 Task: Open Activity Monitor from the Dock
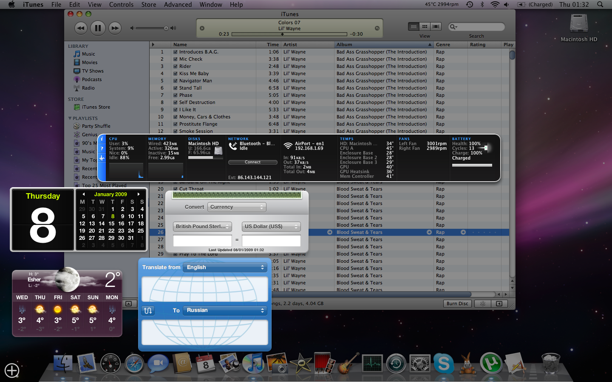click(372, 364)
